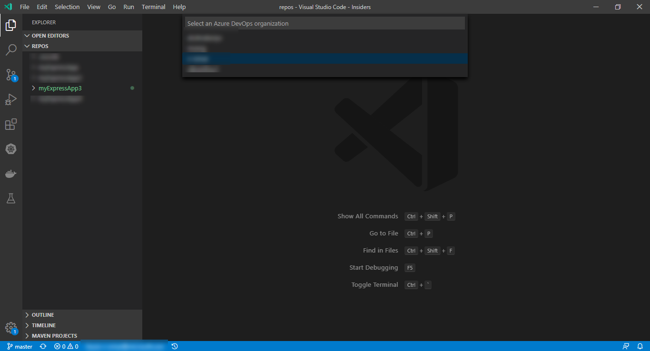Open the Go menu
This screenshot has height=351, width=650.
(x=112, y=7)
